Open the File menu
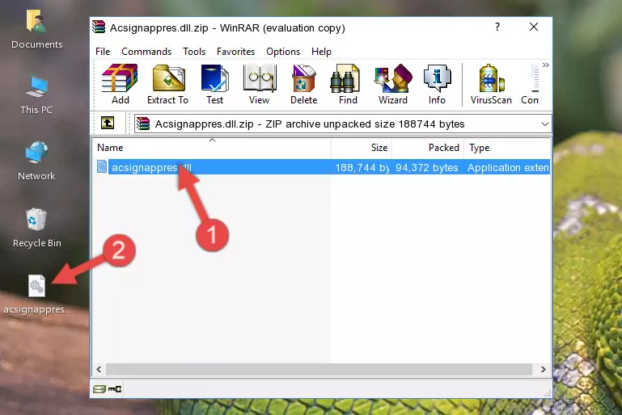This screenshot has width=622, height=415. click(103, 52)
